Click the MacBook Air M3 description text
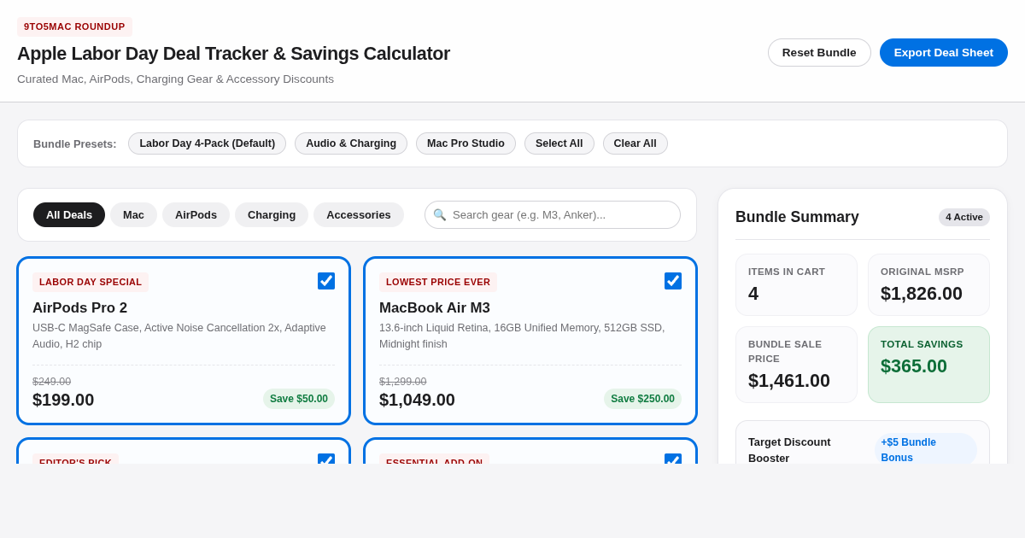 point(522,336)
